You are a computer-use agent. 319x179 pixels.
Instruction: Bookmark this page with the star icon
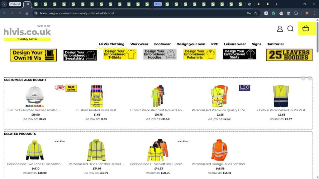point(256,13)
